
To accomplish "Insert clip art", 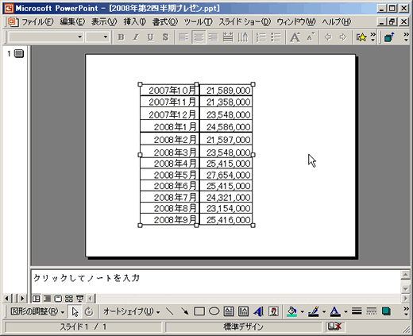I will point(273,311).
